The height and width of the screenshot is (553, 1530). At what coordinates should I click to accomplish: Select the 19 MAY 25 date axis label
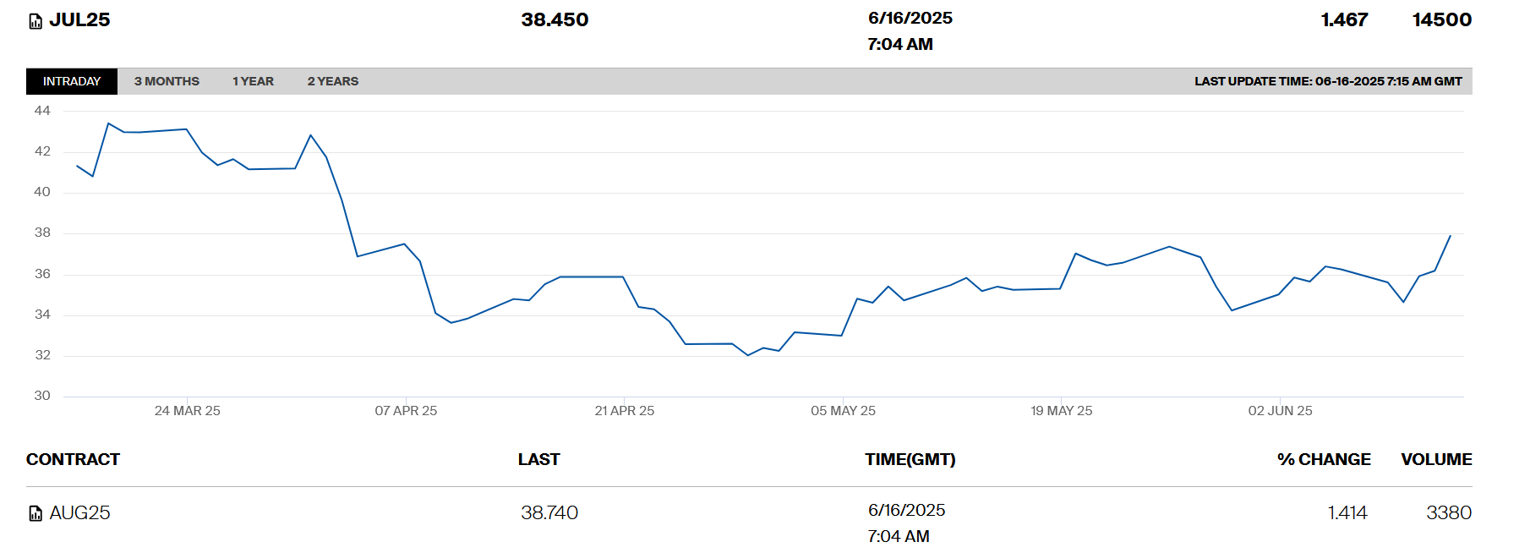point(1061,411)
